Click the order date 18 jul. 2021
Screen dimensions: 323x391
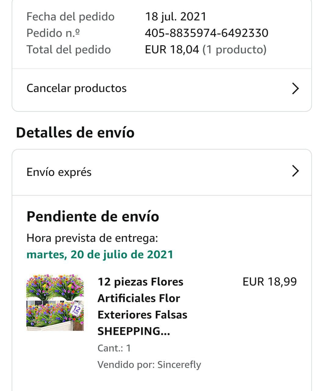point(176,16)
